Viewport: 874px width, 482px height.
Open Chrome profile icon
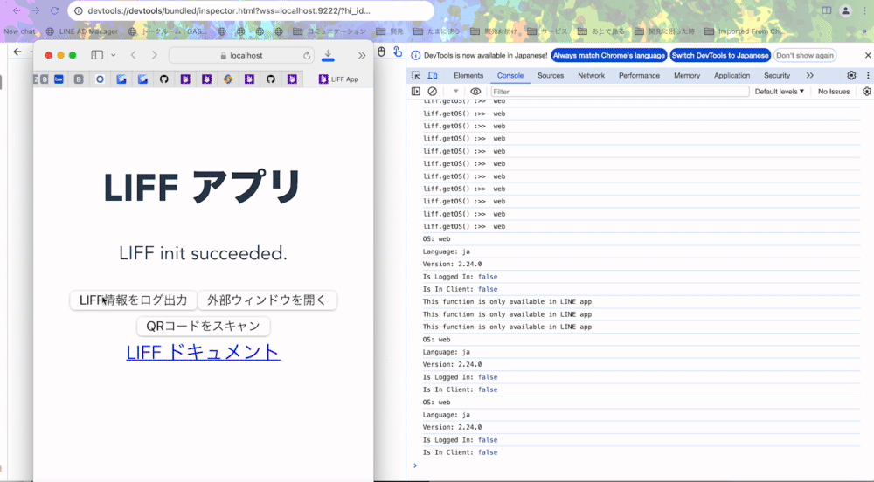[x=845, y=10]
